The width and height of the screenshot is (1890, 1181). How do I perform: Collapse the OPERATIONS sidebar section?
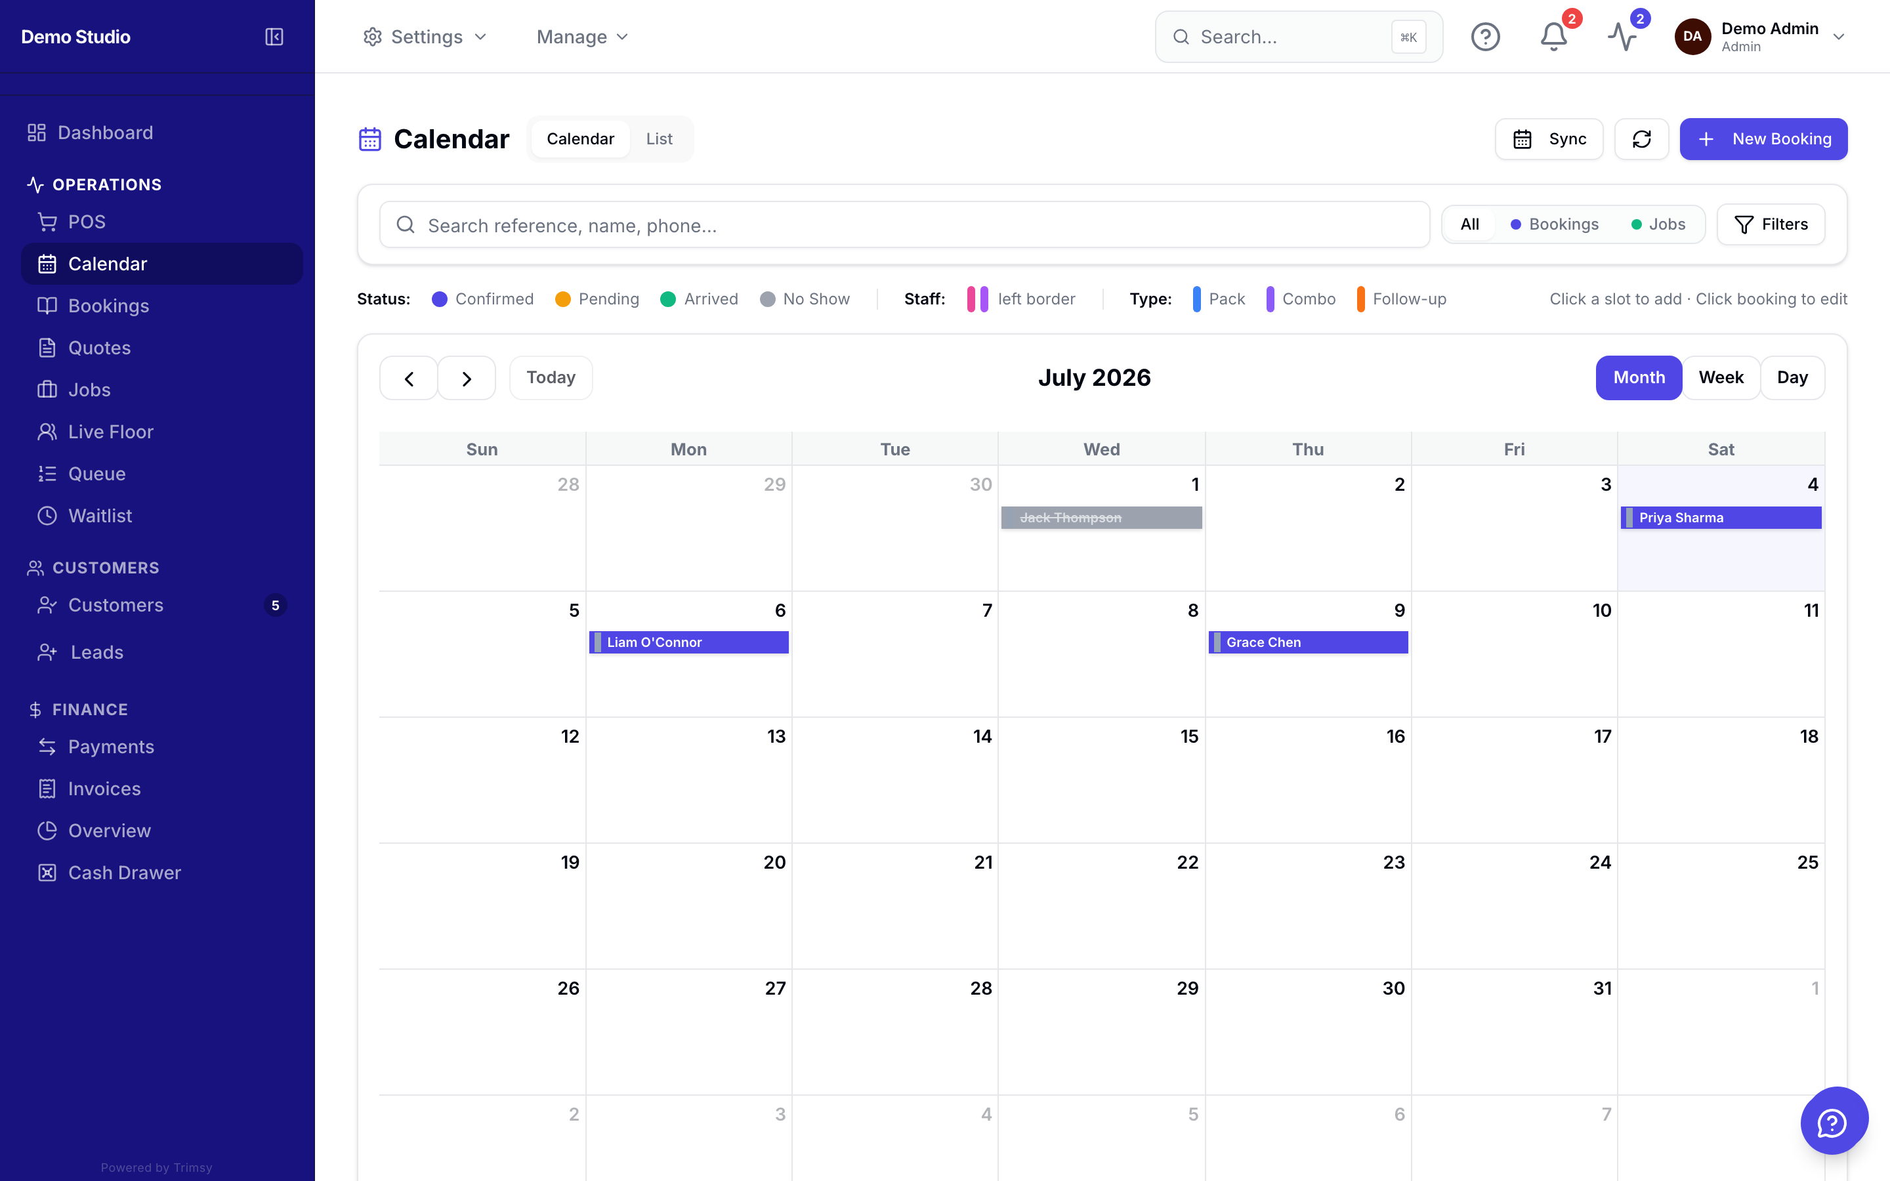[94, 184]
